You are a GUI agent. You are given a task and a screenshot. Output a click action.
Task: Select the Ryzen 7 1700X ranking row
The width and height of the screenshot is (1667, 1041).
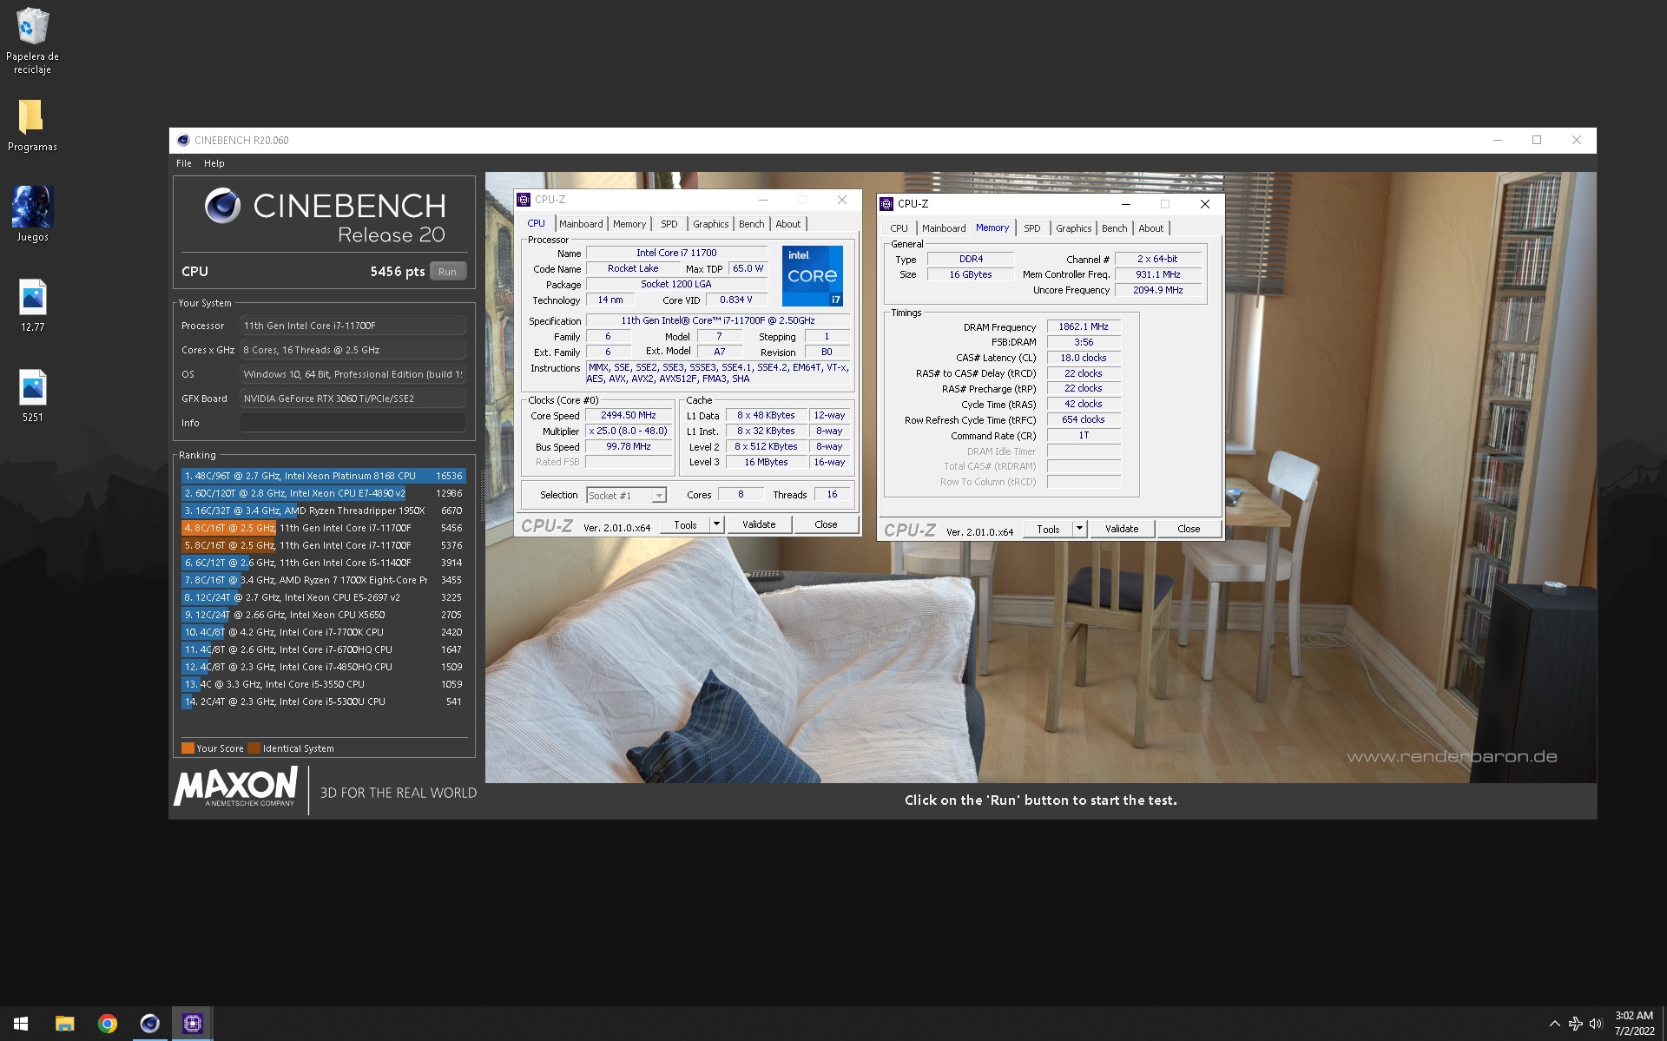pyautogui.click(x=323, y=580)
